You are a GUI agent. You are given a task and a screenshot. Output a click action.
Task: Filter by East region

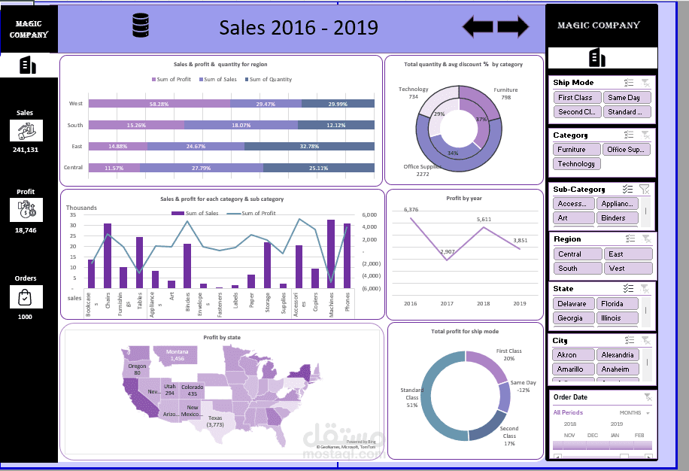point(628,254)
